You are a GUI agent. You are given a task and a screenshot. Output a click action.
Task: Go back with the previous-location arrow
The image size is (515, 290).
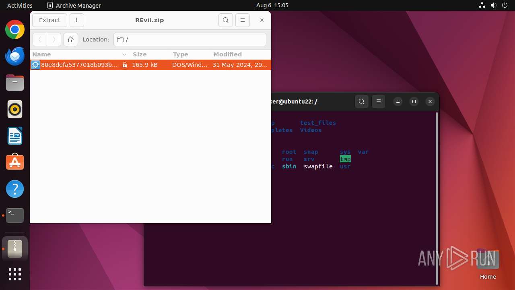pos(39,39)
